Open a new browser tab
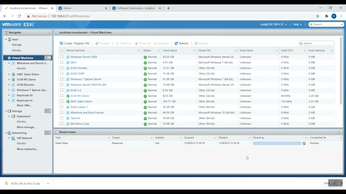 tap(168, 8)
